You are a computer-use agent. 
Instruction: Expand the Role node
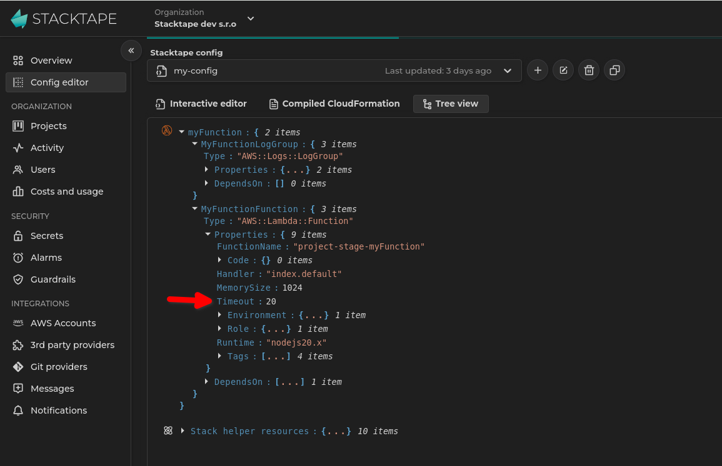pos(219,329)
